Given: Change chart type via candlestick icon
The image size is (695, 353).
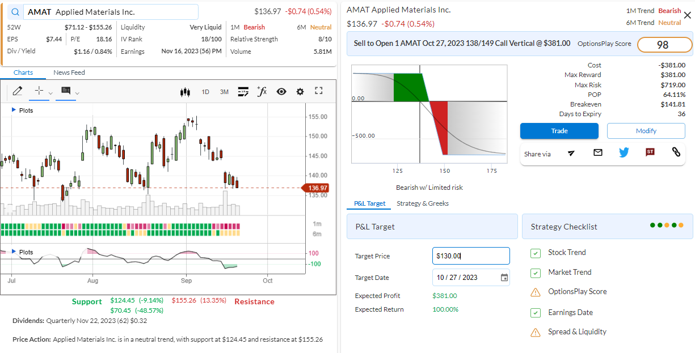Looking at the screenshot, I should [x=184, y=92].
